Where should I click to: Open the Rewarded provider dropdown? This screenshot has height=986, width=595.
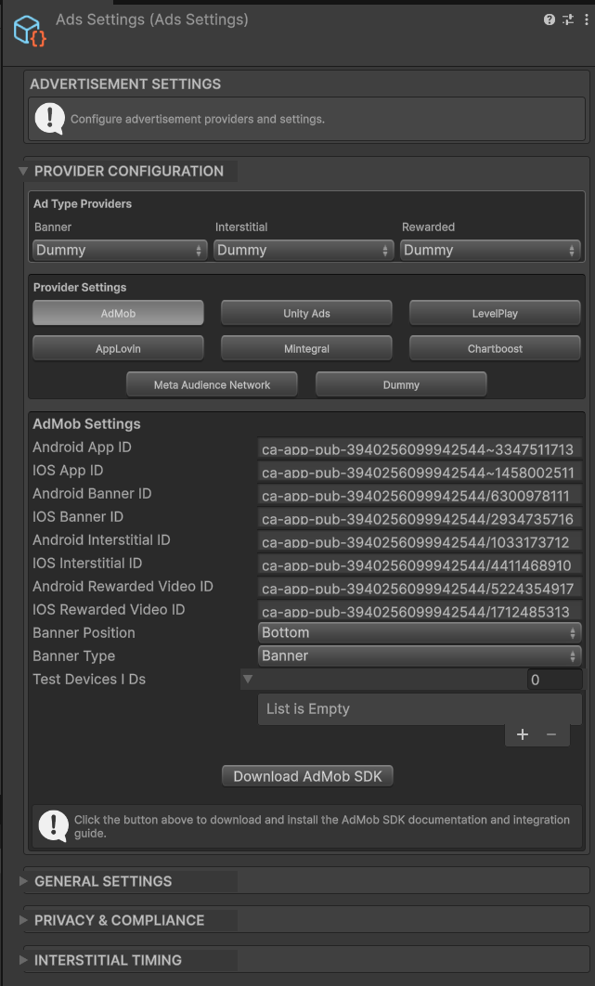coord(491,251)
